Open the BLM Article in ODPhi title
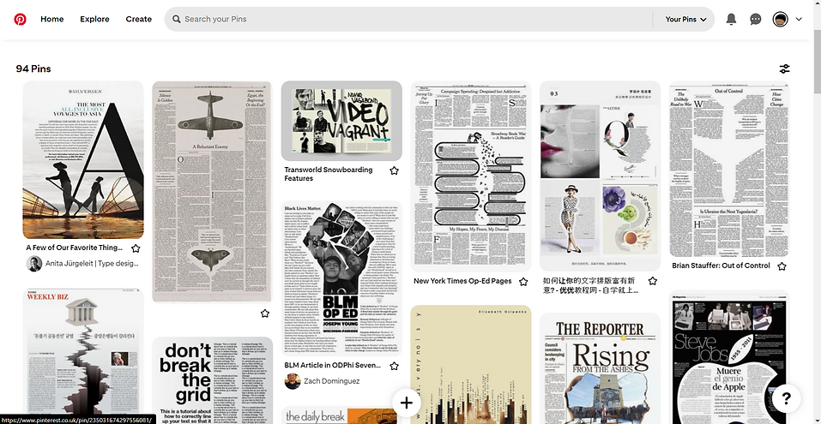 coord(333,366)
